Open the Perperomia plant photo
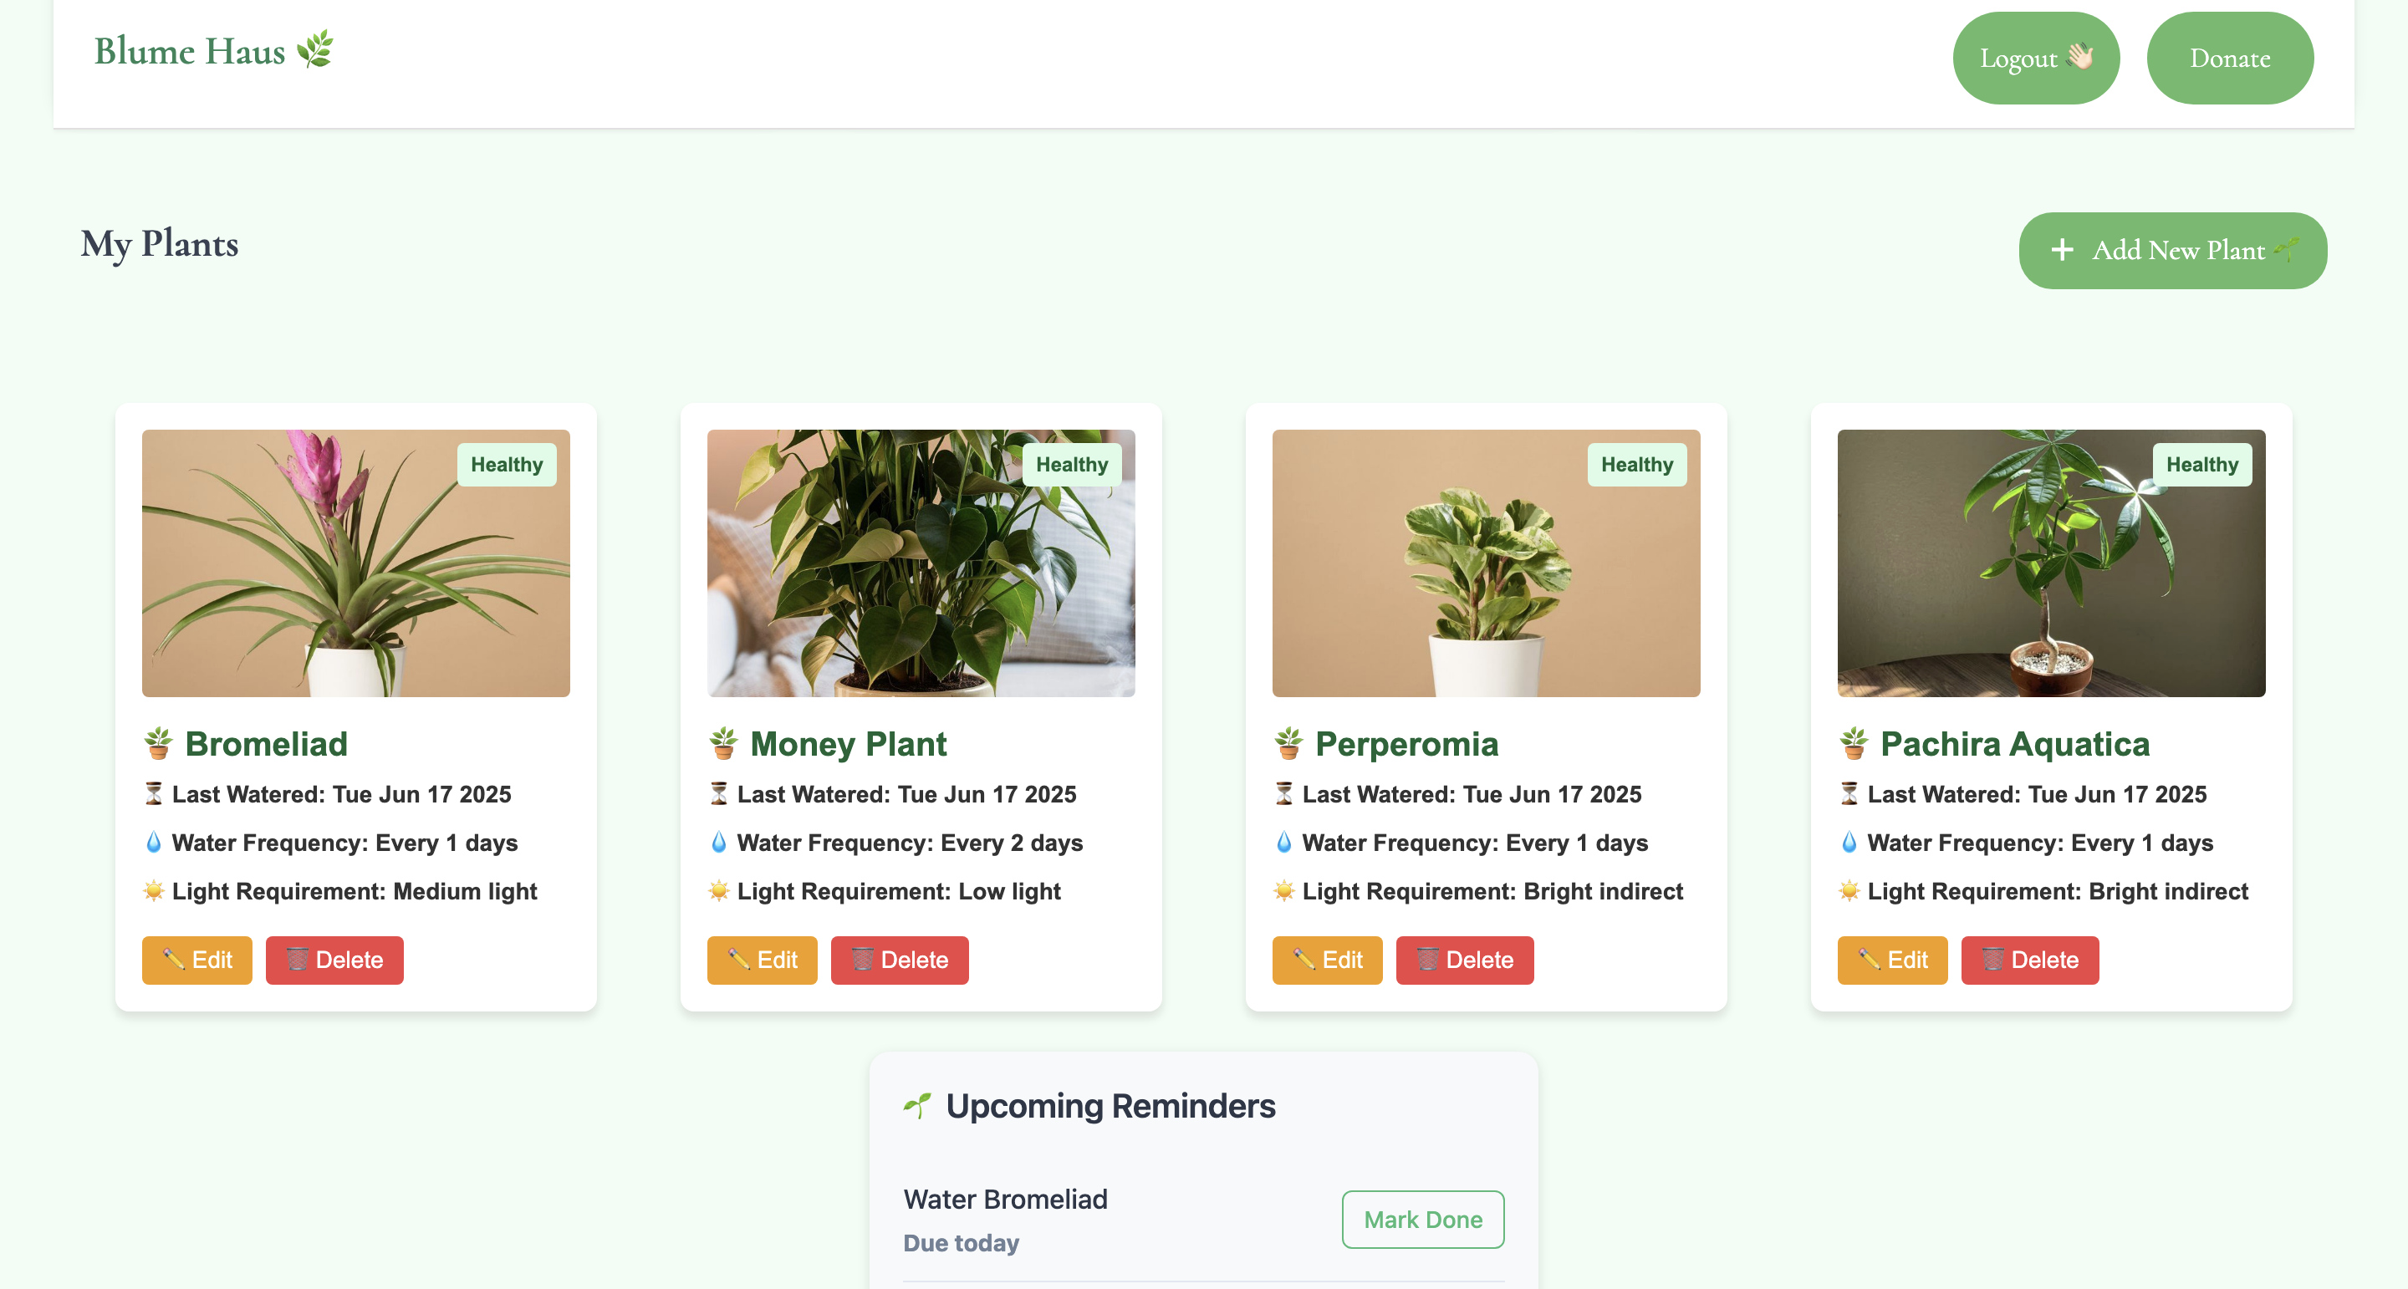 [1486, 563]
